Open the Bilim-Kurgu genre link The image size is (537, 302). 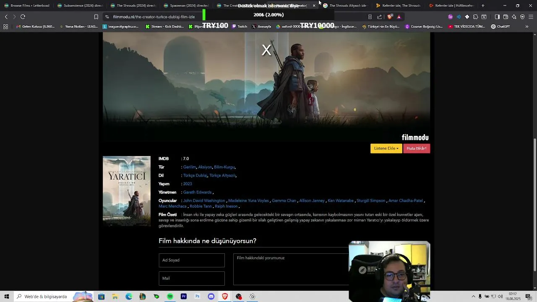click(x=224, y=167)
